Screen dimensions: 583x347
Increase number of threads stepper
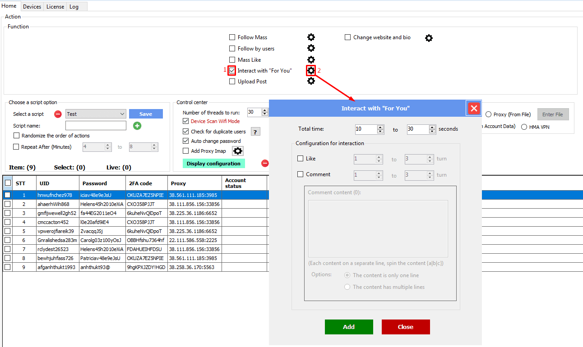(264, 110)
